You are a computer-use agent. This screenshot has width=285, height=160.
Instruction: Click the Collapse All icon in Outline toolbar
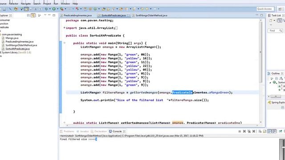tap(277, 79)
